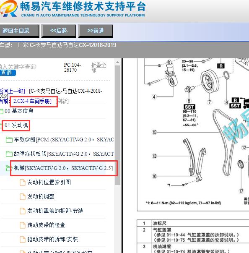Click 返回主目录 button
The image size is (249, 253).
19,31
